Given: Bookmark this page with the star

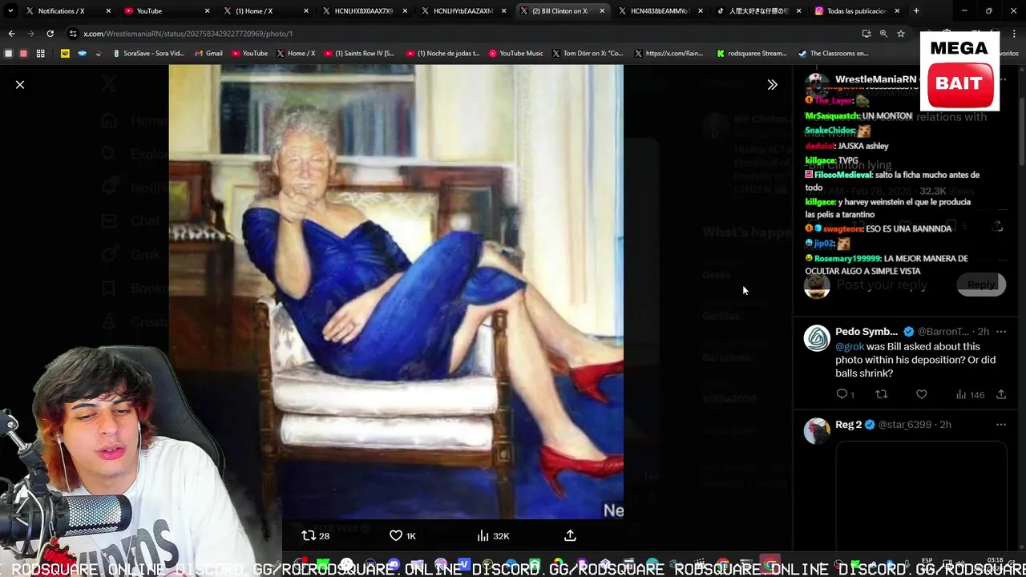Looking at the screenshot, I should tap(901, 34).
